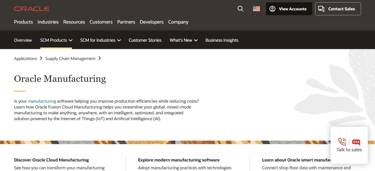The image size is (375, 171).
Task: Expand the SCM Products dropdown
Action: (56, 40)
